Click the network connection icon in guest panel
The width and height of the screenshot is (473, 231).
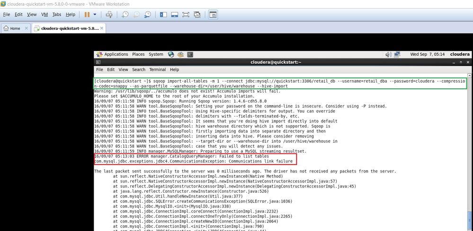pyautogui.click(x=397, y=54)
